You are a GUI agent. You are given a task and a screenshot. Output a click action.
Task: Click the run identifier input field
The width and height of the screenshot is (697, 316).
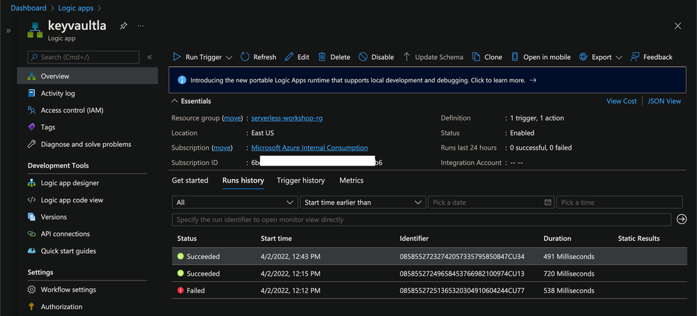(421, 219)
